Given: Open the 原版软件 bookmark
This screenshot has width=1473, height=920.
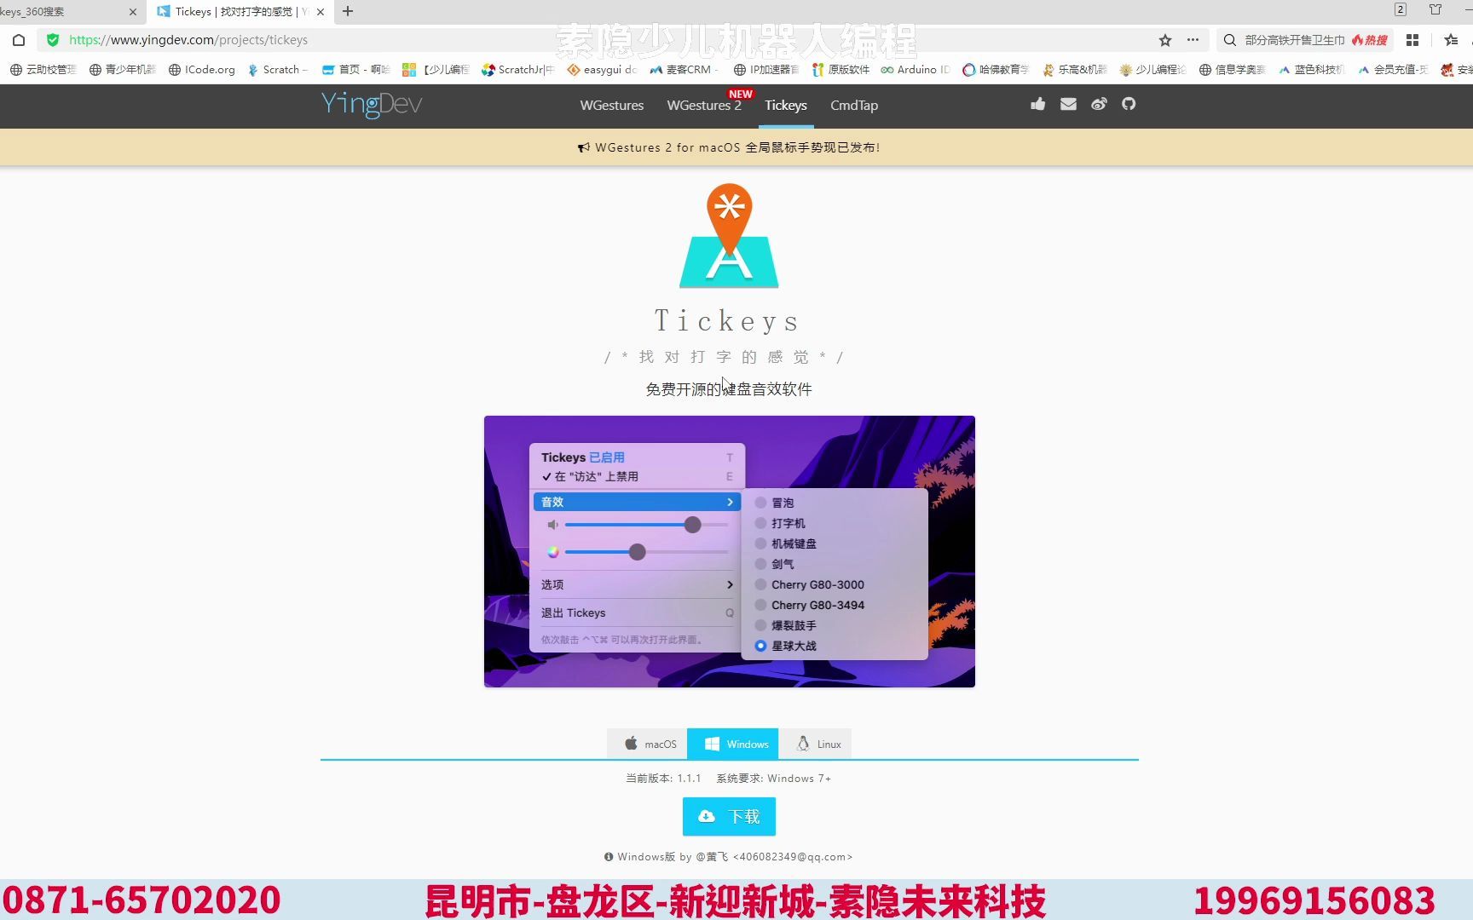Looking at the screenshot, I should 840,70.
